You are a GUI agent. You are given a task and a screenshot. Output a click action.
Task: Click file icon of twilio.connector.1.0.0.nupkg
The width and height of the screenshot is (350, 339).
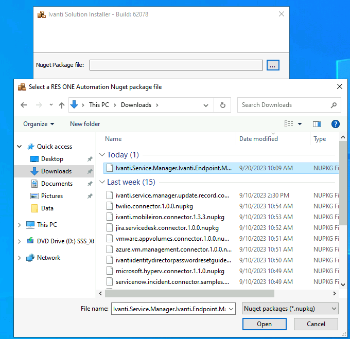(x=109, y=206)
